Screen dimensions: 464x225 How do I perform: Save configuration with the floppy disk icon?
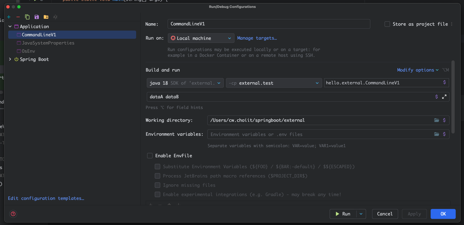(36, 17)
